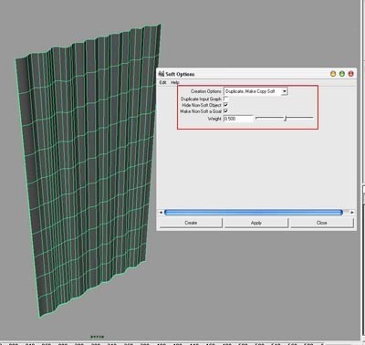Open the Edit menu in Soft Options

[162, 82]
